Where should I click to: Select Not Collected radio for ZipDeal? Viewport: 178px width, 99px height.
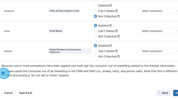pos(95,56)
